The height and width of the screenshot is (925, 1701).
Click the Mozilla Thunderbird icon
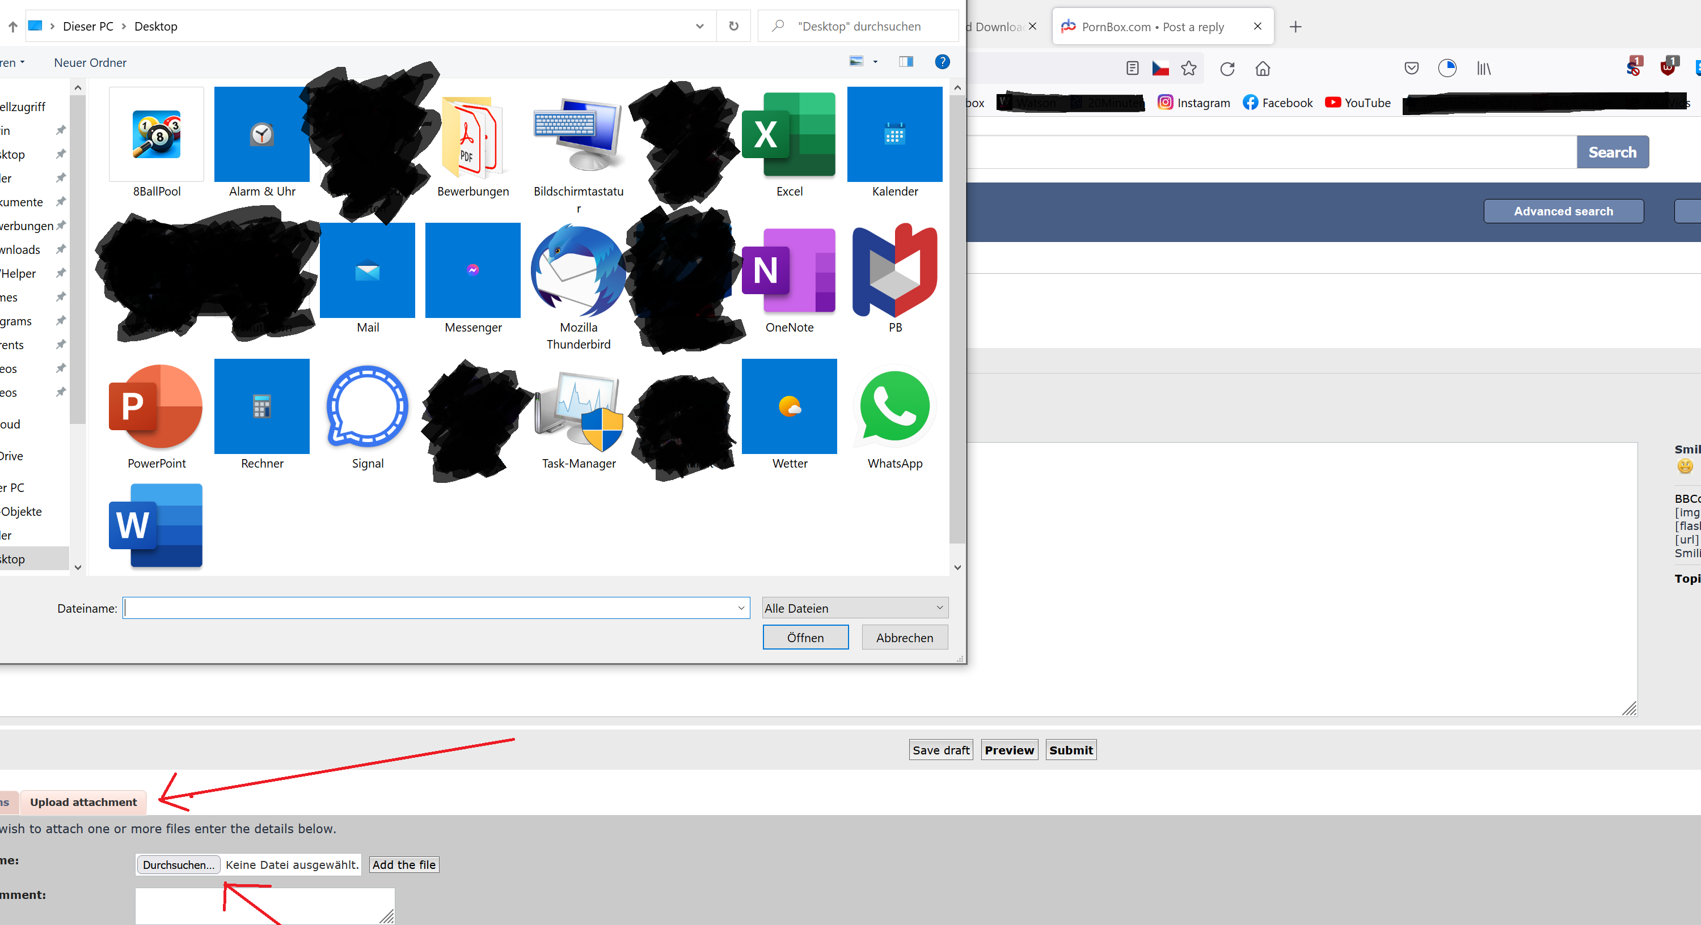579,270
